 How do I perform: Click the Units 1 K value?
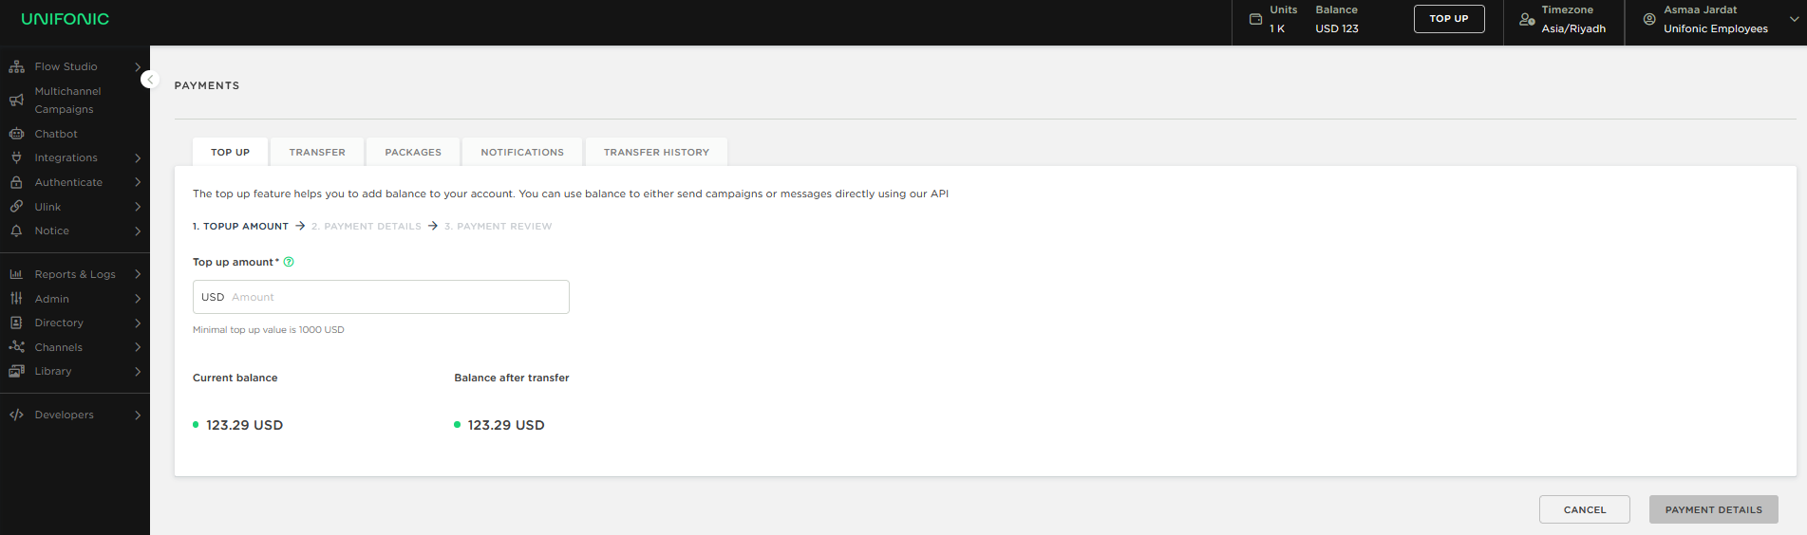[x=1277, y=28]
